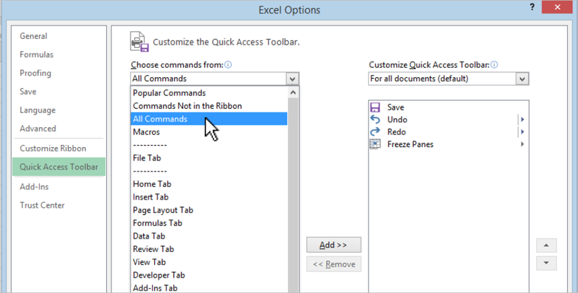Click info icon beside Customize Quick Access Toolbar
Image resolution: width=578 pixels, height=293 pixels.
click(x=494, y=65)
